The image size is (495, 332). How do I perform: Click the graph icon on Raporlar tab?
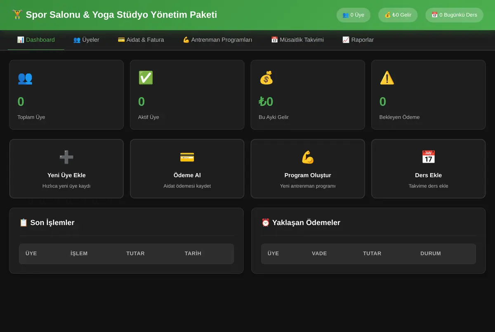click(x=346, y=40)
